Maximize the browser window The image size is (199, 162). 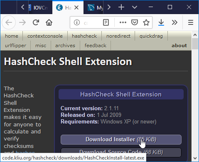point(170,7)
